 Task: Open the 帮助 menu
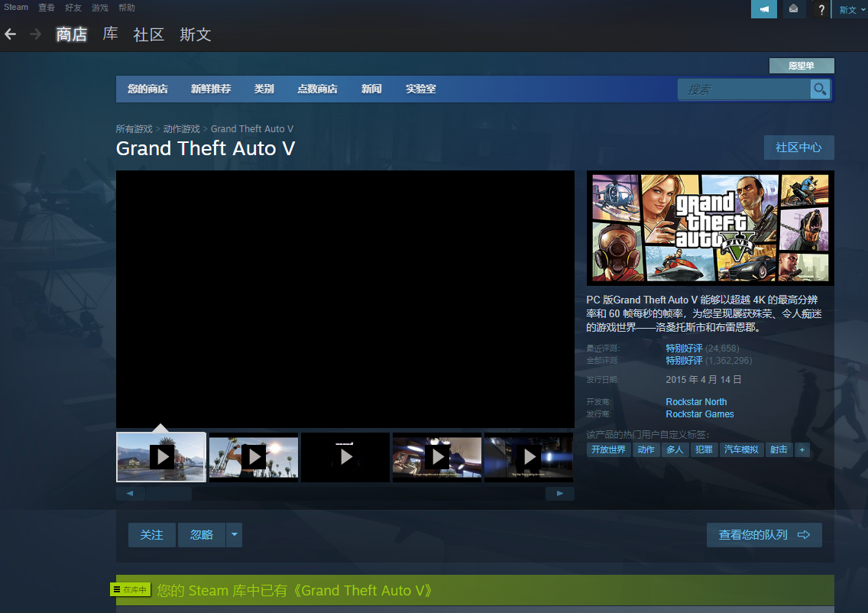pyautogui.click(x=127, y=7)
